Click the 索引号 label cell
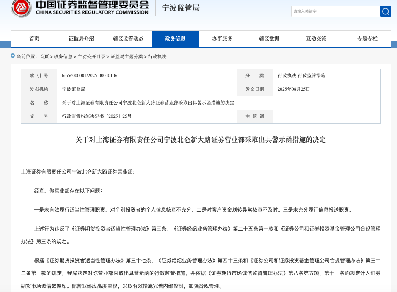The width and height of the screenshot is (397, 292). tap(39, 76)
